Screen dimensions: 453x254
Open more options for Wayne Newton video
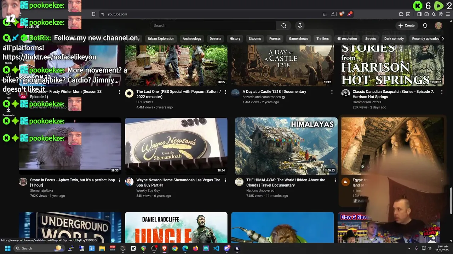(x=225, y=180)
